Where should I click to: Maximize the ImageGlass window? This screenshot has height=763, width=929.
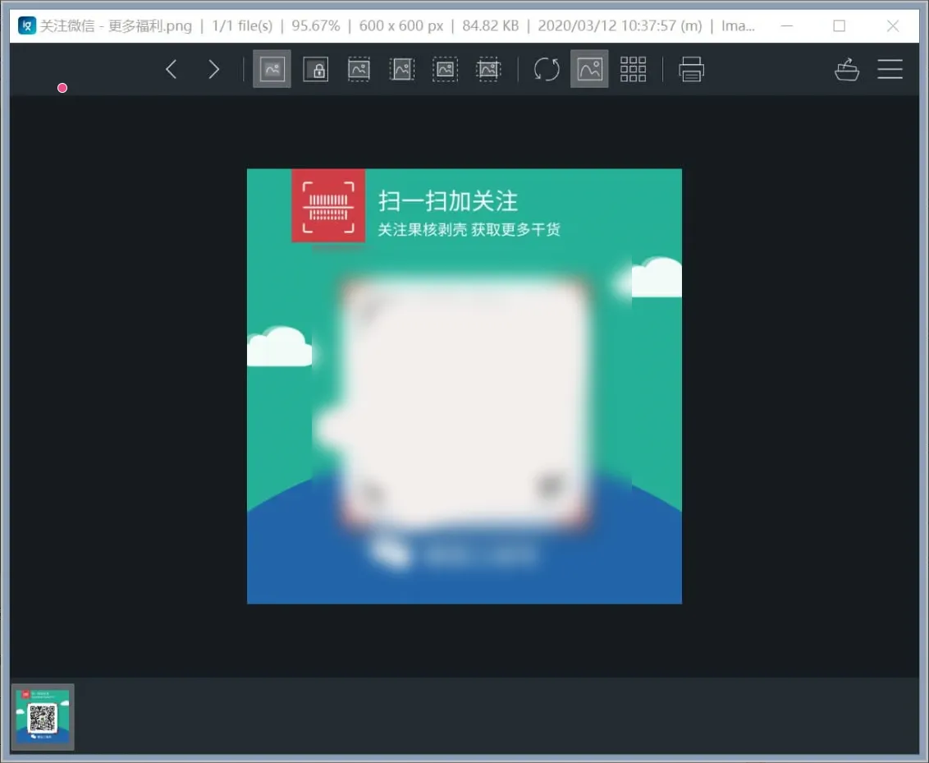coord(839,25)
